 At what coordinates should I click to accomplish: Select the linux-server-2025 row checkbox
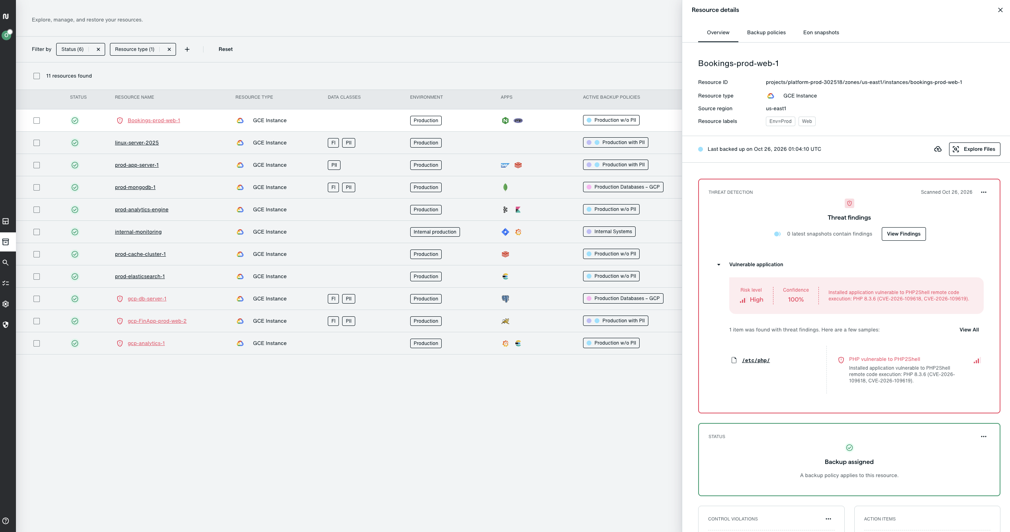(x=37, y=143)
